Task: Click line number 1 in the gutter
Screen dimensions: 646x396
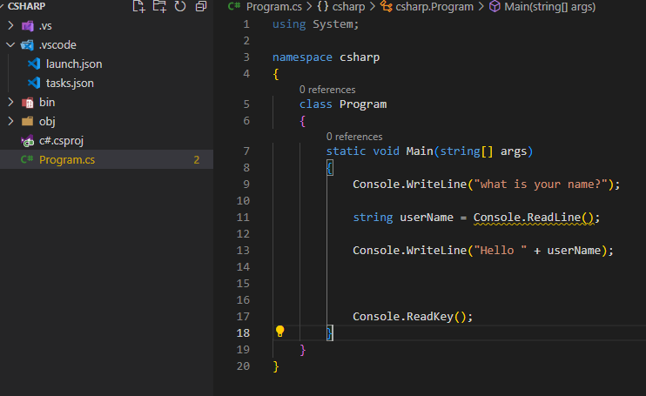Action: pyautogui.click(x=246, y=24)
